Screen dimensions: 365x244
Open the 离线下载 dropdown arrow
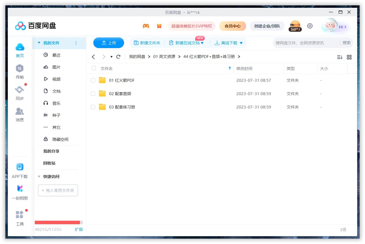coord(241,43)
